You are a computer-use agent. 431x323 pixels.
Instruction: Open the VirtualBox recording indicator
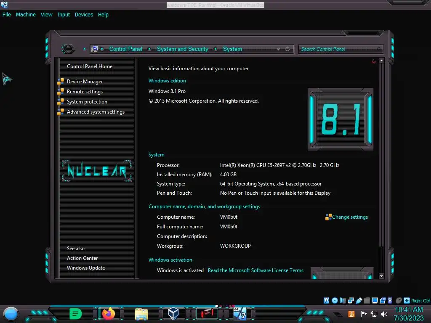click(383, 300)
